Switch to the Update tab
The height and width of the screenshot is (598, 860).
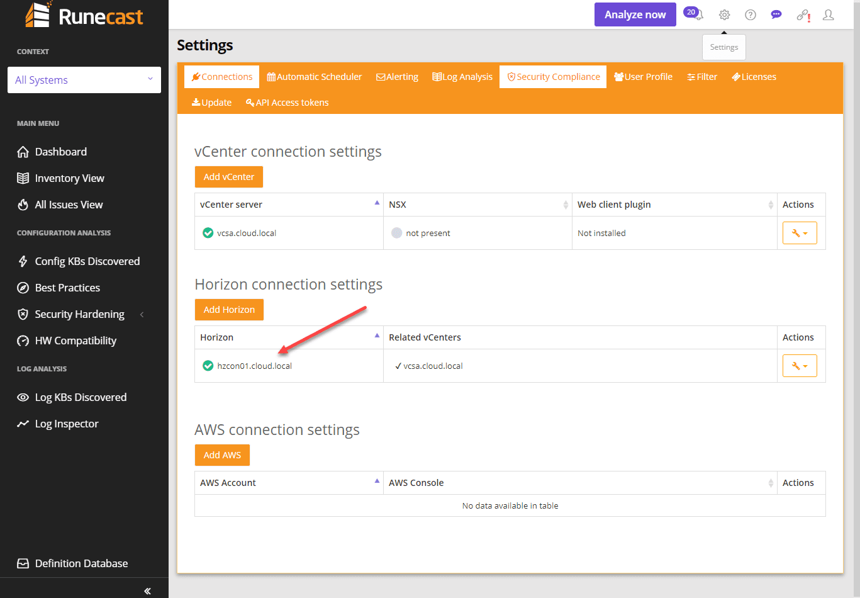point(211,103)
